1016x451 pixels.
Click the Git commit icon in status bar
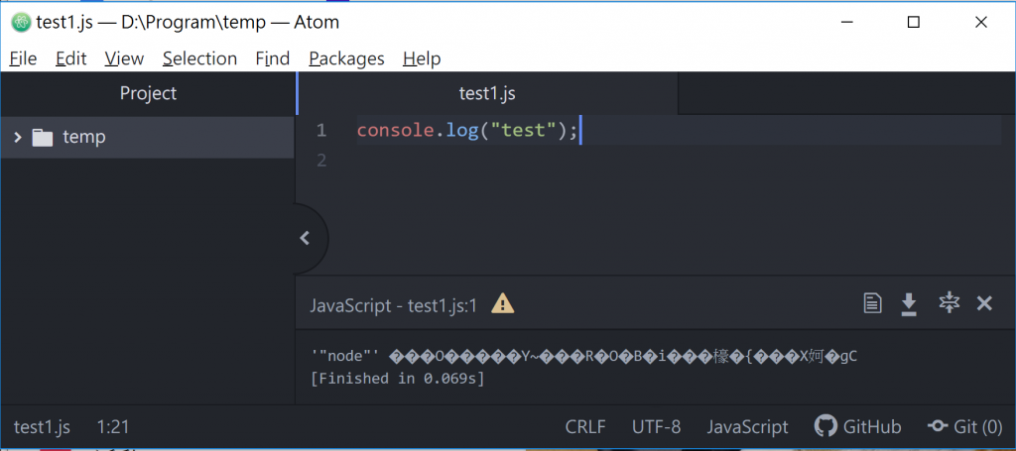tap(939, 426)
